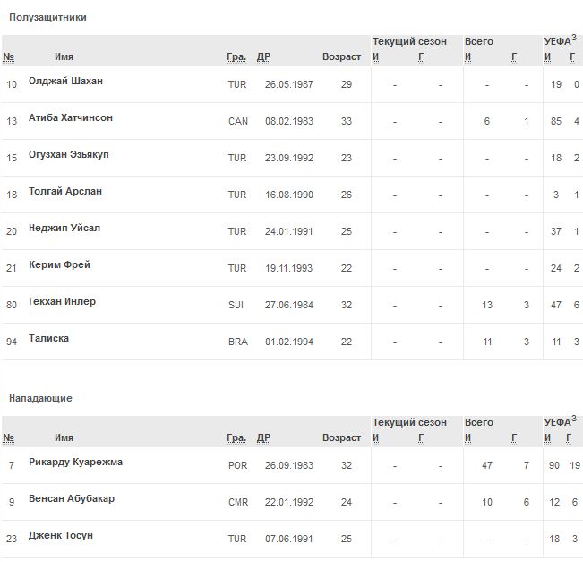Click УЕФА header in Полузащитники table
This screenshot has width=583, height=562.
click(x=557, y=42)
